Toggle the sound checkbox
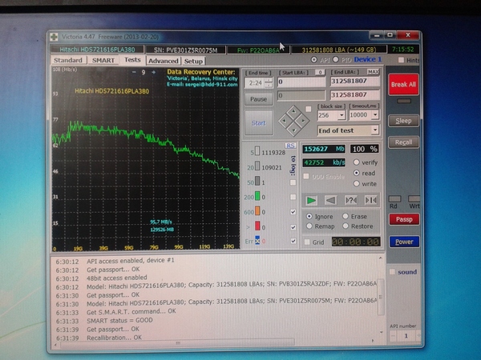 pyautogui.click(x=392, y=272)
